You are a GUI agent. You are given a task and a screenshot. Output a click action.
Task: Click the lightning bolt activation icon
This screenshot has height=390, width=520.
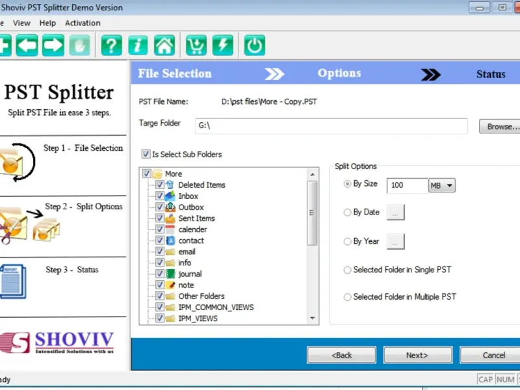[x=223, y=45]
